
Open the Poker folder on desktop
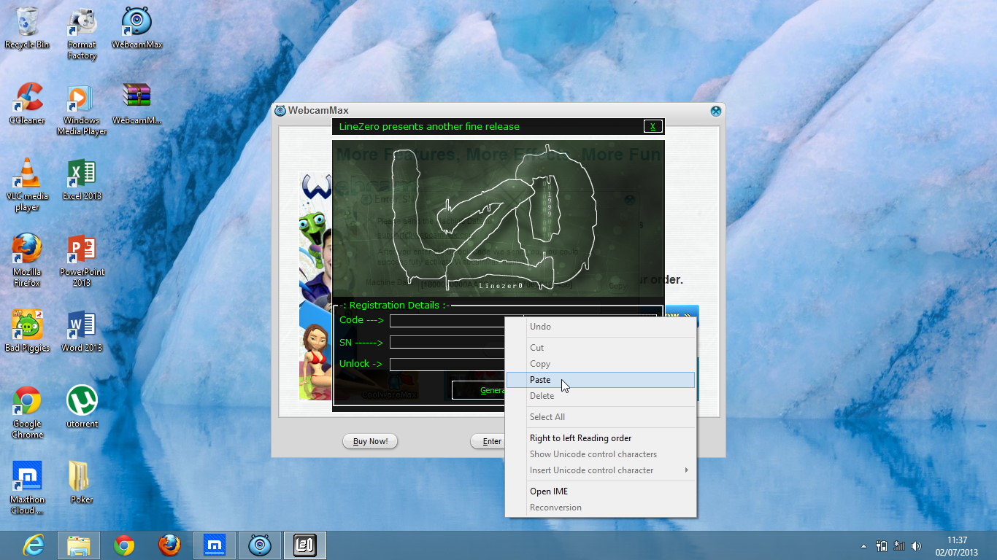pos(82,483)
